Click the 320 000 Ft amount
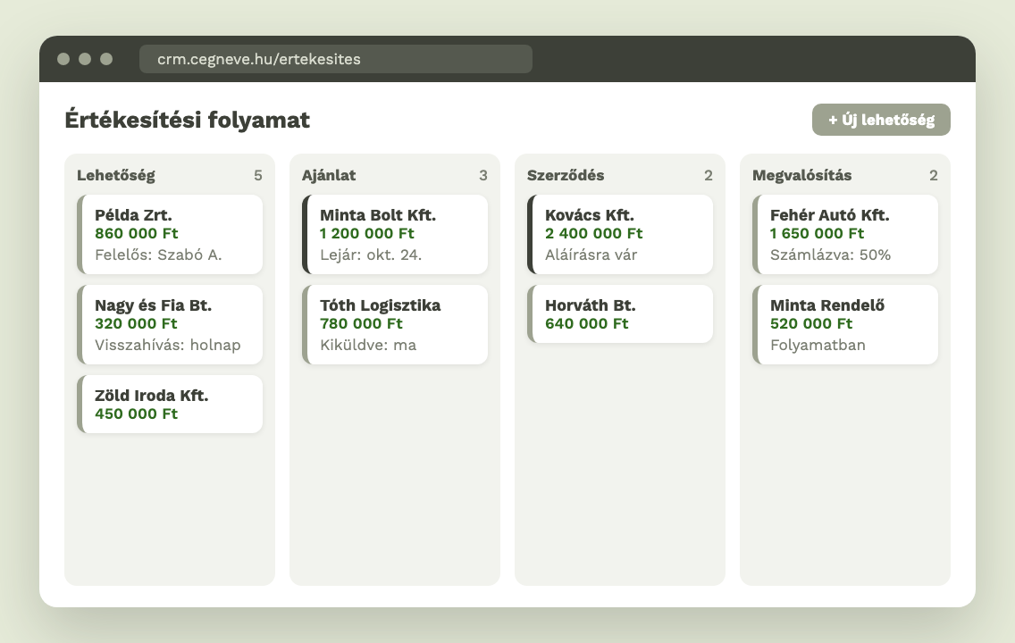 pyautogui.click(x=136, y=323)
